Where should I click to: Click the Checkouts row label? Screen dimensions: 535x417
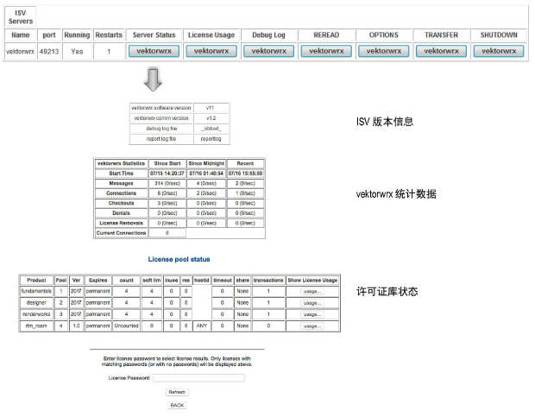(121, 203)
